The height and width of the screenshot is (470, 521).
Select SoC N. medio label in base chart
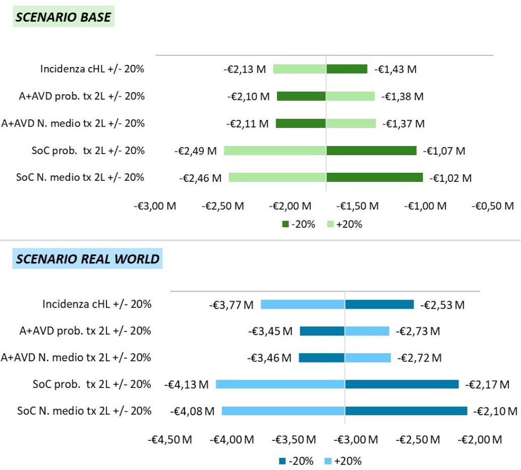click(81, 177)
